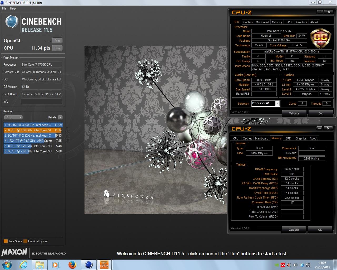Run the CPU benchmark
The width and height of the screenshot is (337, 270).
tap(57, 48)
